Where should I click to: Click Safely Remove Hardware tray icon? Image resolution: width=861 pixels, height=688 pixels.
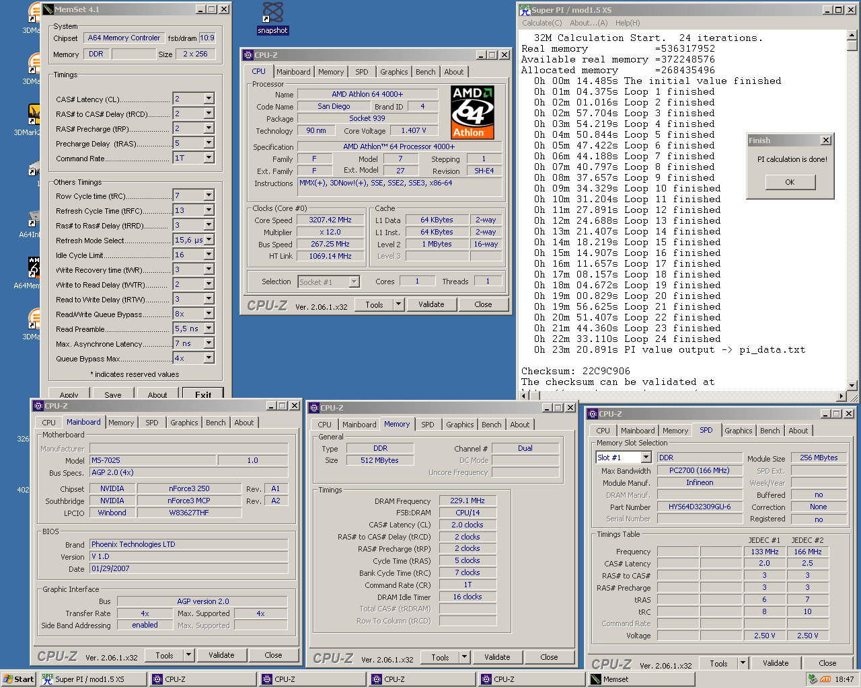tap(813, 679)
